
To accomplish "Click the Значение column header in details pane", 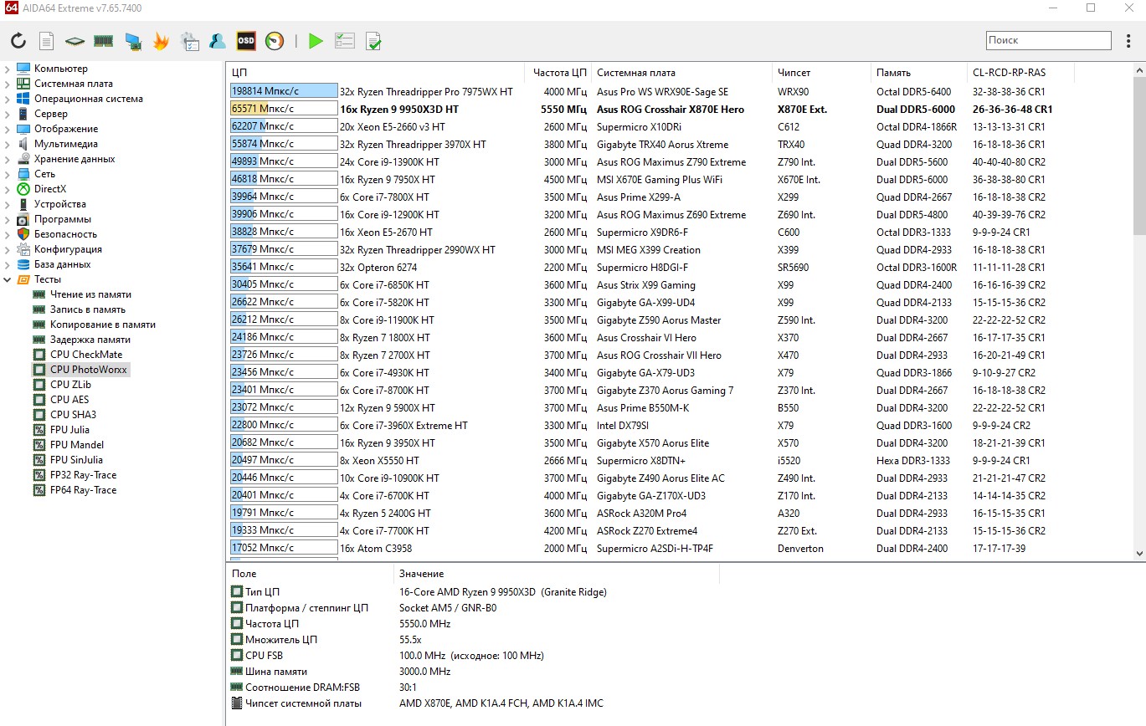I will tap(556, 574).
